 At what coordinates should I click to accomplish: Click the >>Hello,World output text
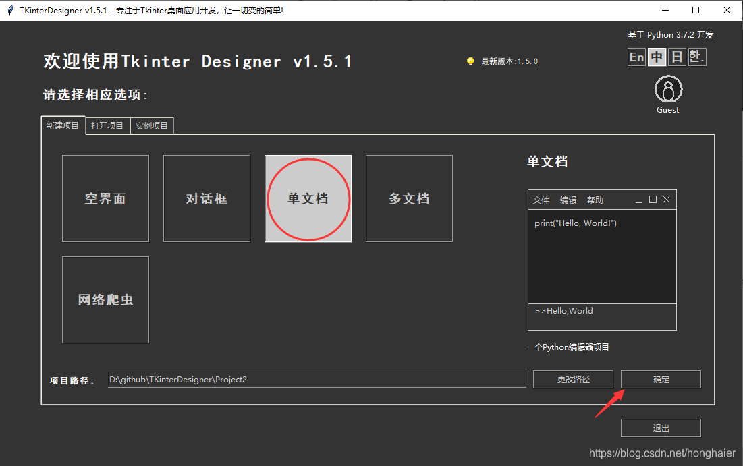click(564, 311)
